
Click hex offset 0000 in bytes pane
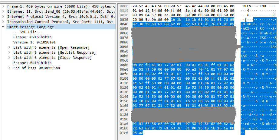[124, 6]
